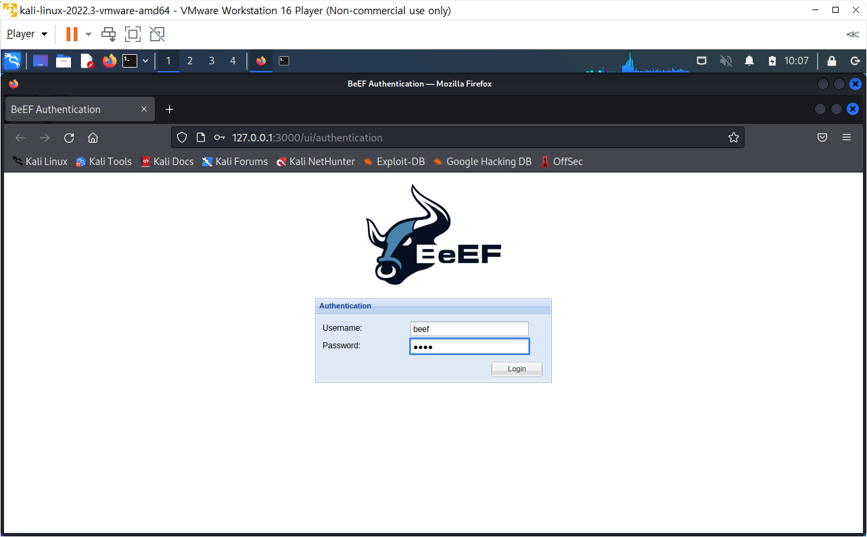
Task: Lock the screen with the padlock icon
Action: (832, 61)
